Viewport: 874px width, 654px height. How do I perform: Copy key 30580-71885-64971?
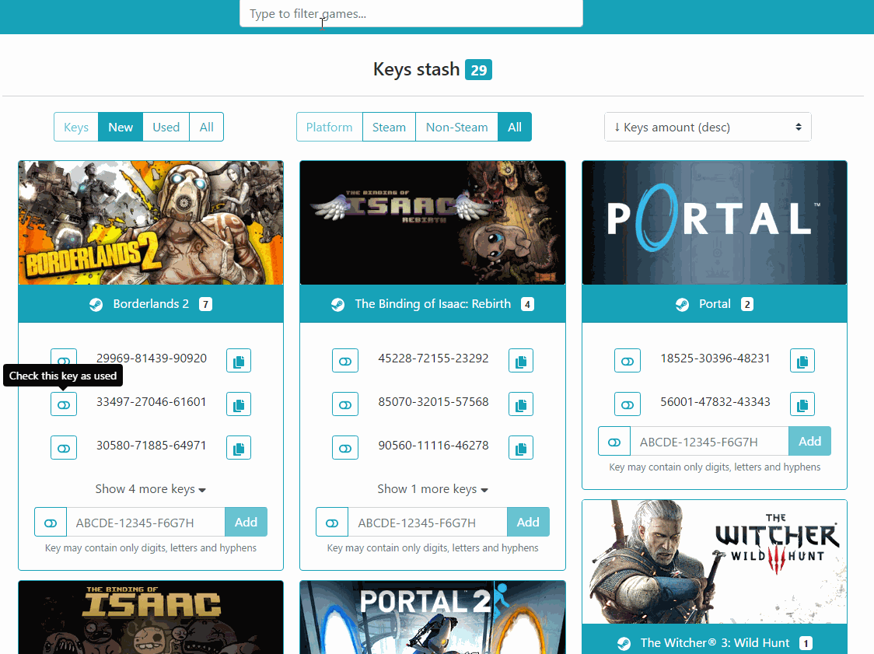click(239, 448)
